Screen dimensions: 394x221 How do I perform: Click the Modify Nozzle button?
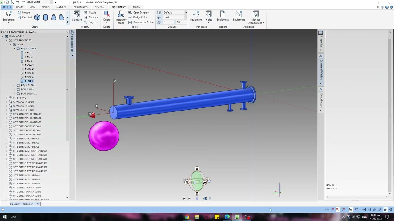coord(90,13)
